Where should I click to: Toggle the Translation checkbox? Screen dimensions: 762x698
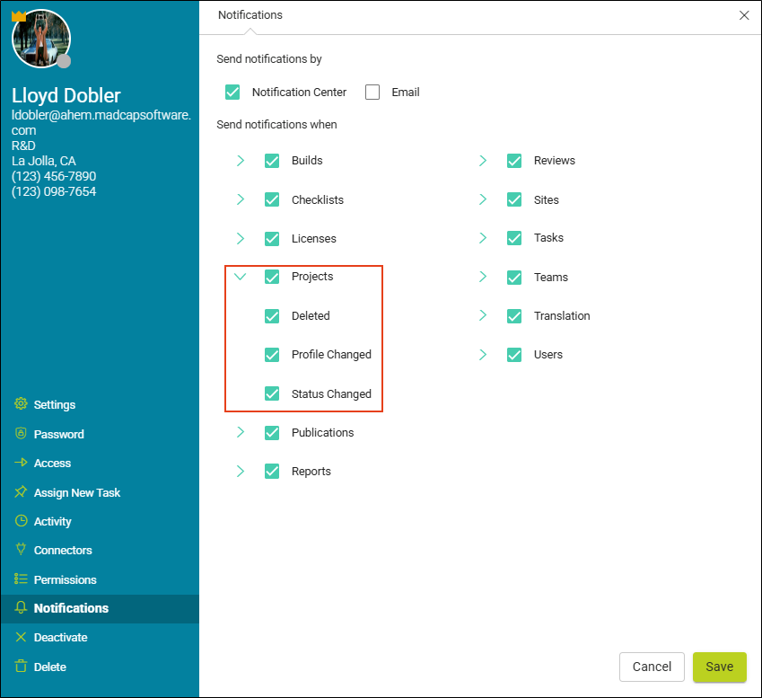point(514,316)
